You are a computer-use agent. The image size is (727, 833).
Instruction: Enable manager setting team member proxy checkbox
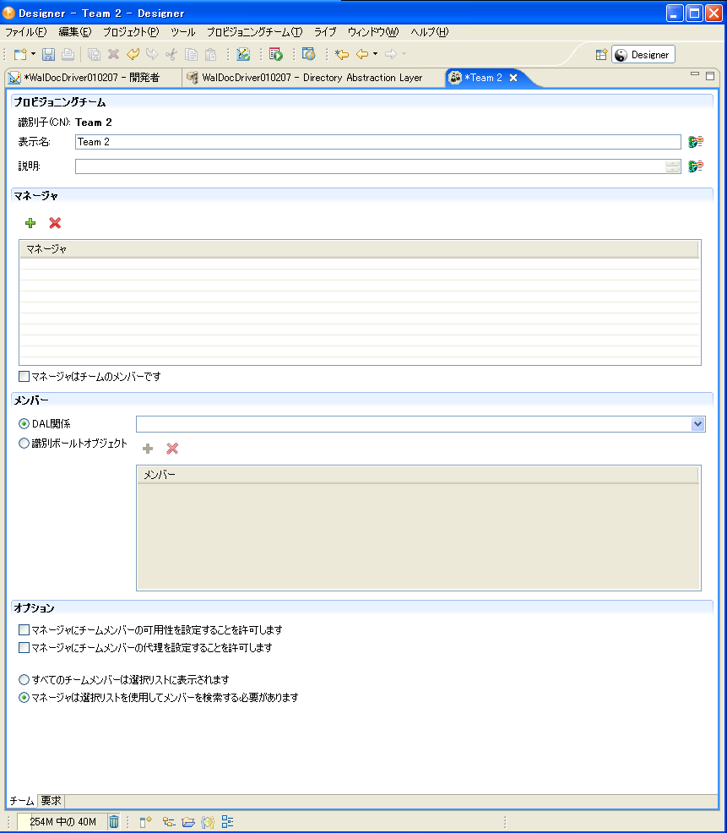click(24, 648)
